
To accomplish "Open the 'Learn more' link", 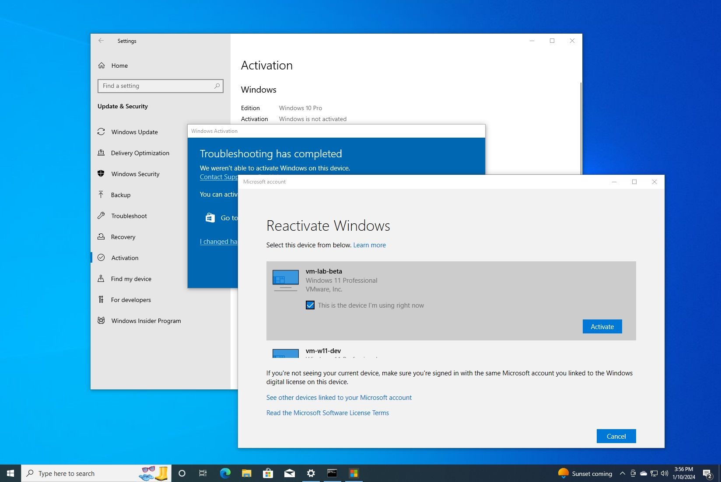I will click(369, 245).
